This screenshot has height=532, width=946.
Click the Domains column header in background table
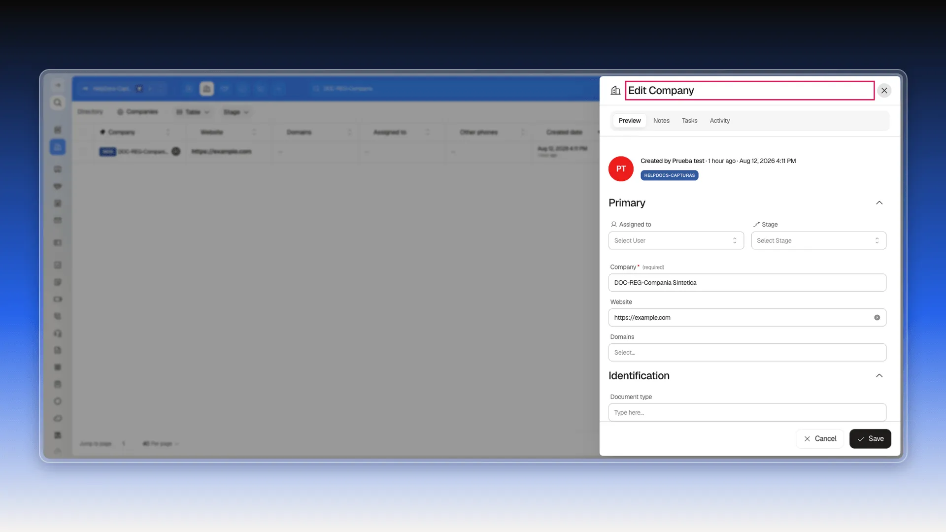tap(299, 133)
